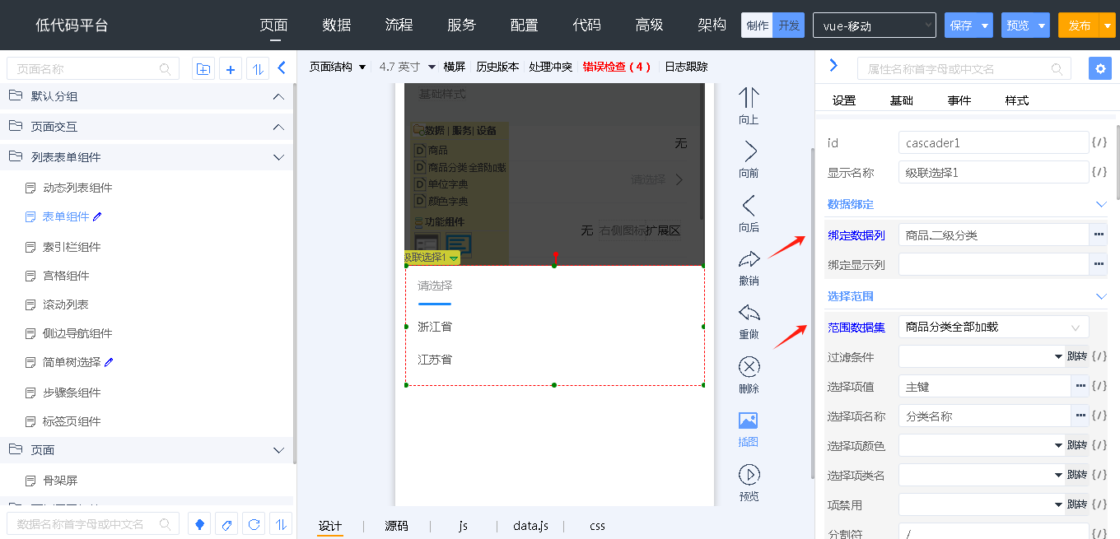1120x539 pixels.
Task: Click the ellipsis button for 绑定数据列
Action: pos(1099,235)
